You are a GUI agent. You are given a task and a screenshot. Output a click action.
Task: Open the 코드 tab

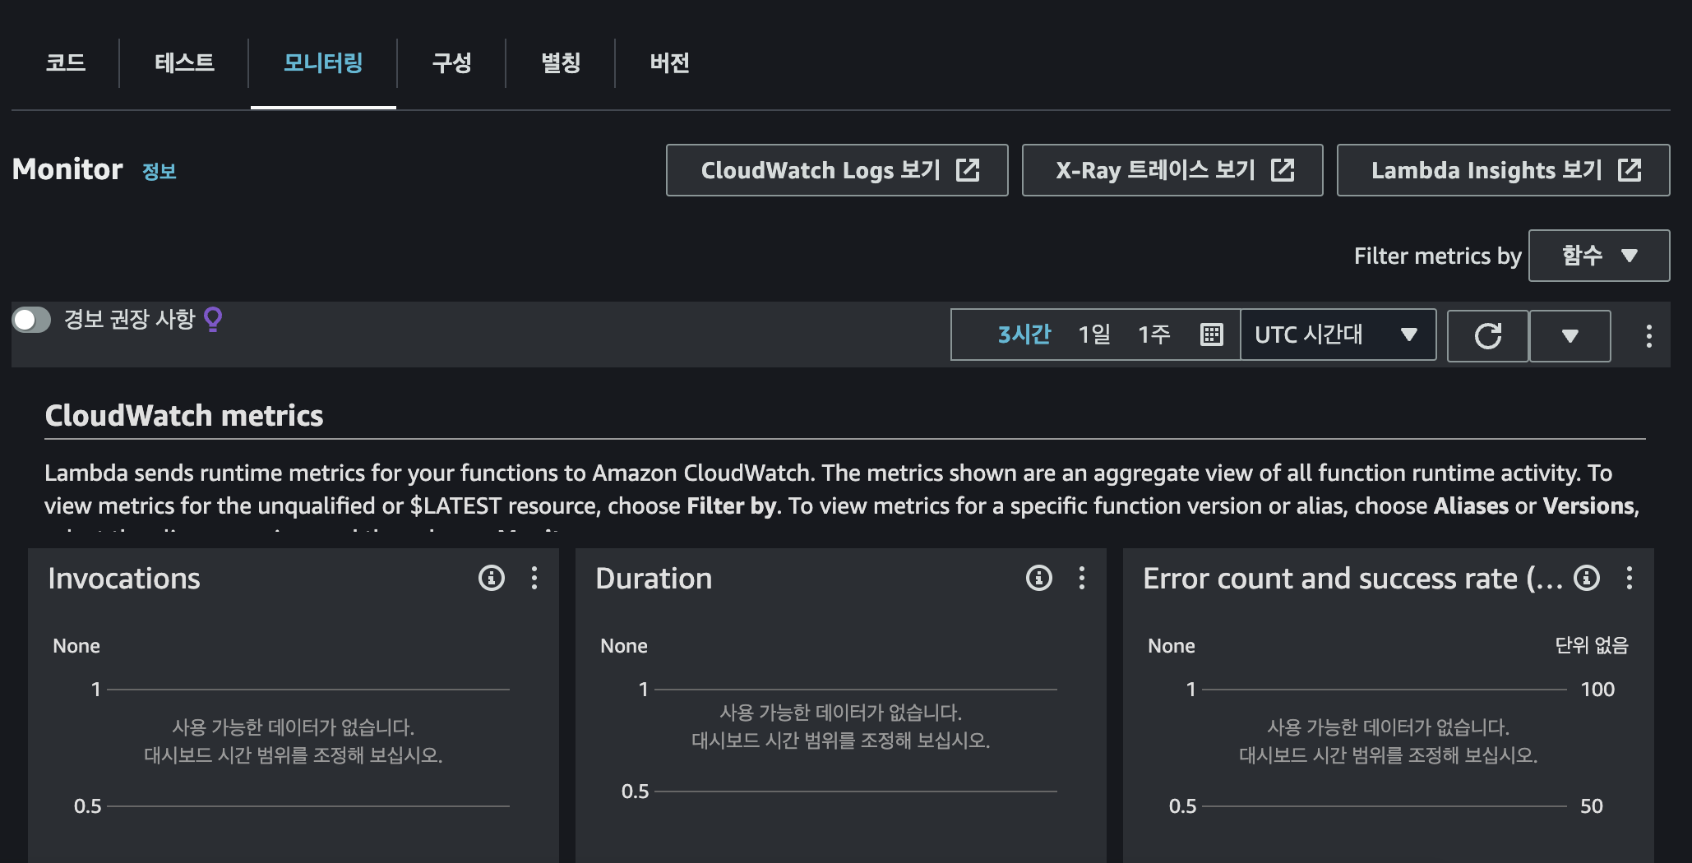click(66, 63)
